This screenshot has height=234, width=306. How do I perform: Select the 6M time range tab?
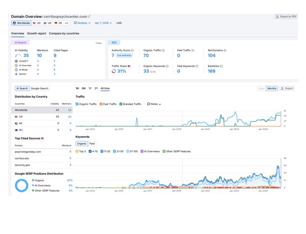coord(83,88)
